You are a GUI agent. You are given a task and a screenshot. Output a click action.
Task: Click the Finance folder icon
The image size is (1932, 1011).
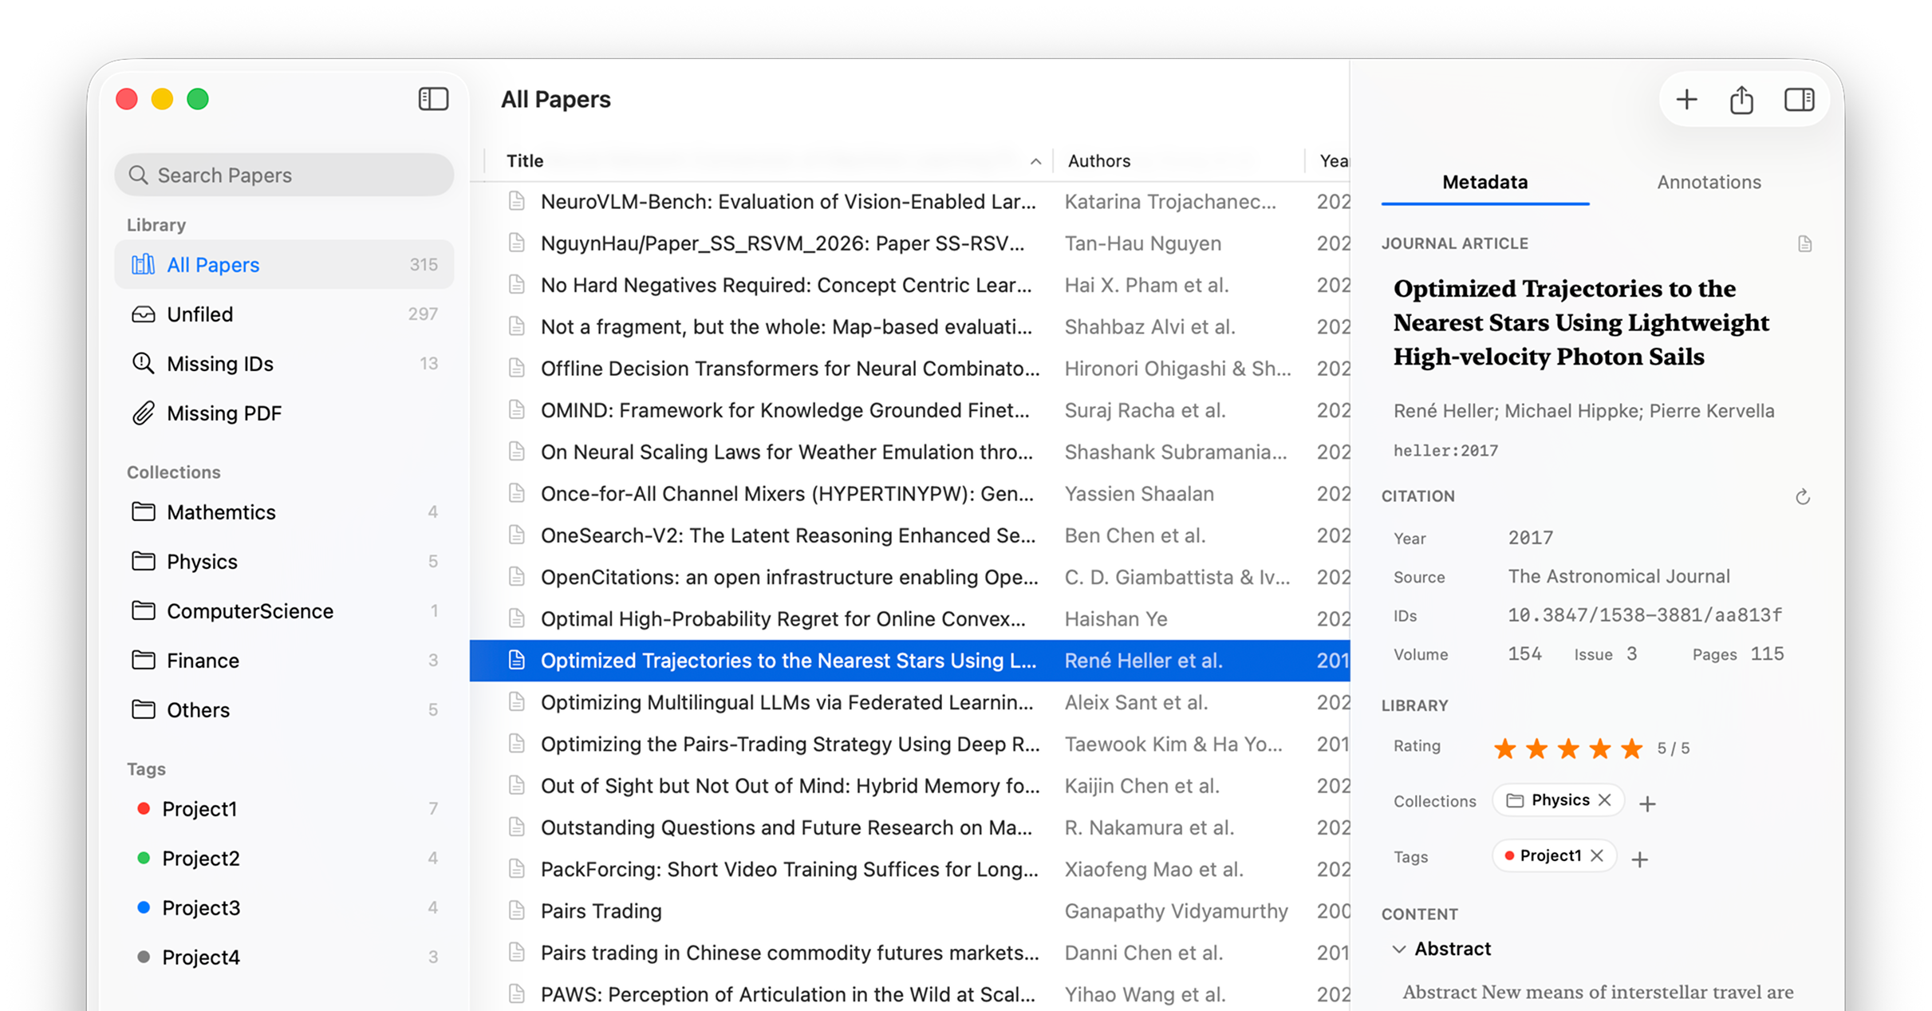click(143, 660)
